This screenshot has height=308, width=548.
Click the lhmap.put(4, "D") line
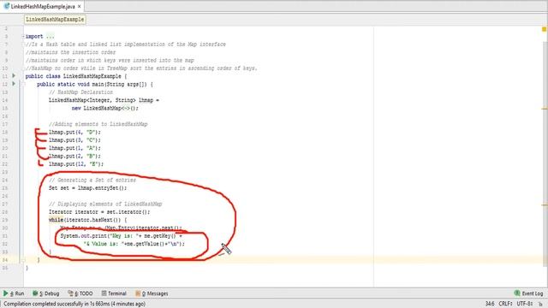click(74, 132)
